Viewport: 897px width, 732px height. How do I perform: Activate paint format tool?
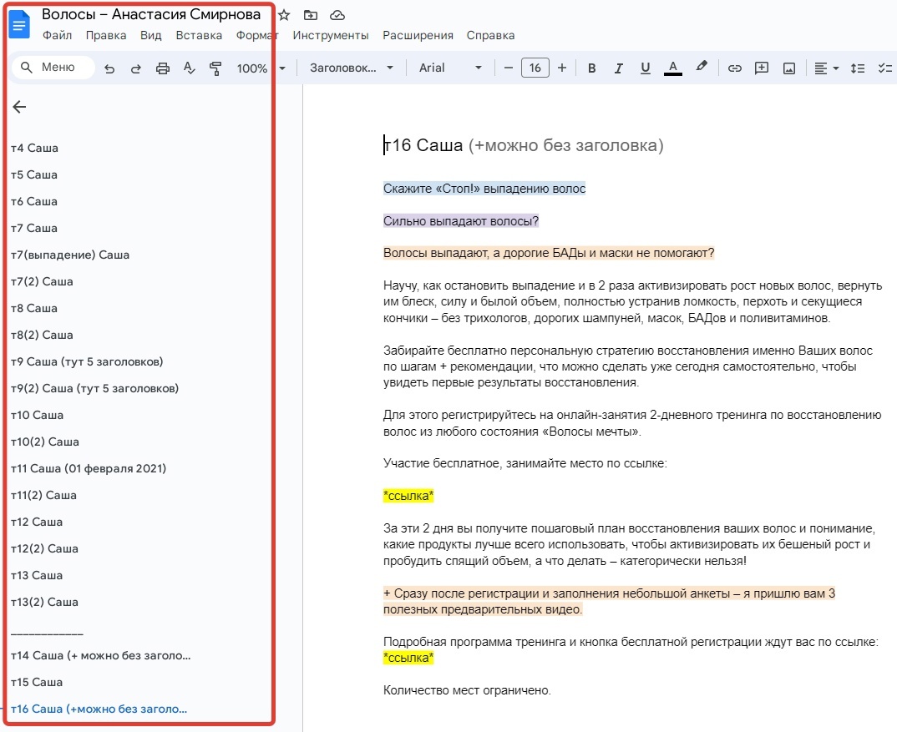(215, 68)
